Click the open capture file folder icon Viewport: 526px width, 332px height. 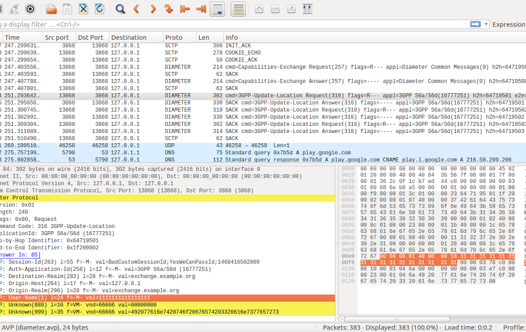(x=51, y=9)
